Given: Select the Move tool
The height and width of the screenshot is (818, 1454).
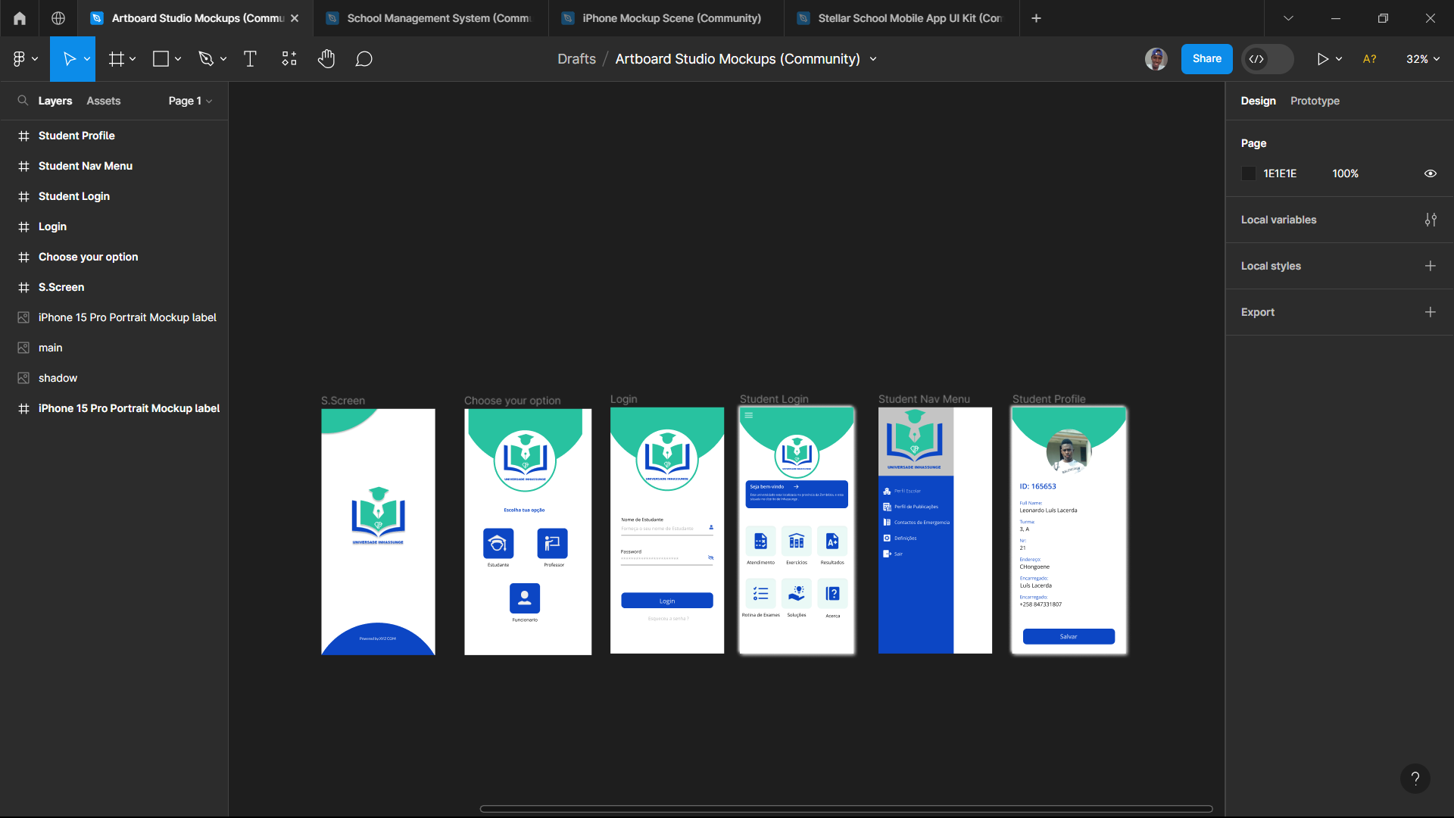Looking at the screenshot, I should [69, 59].
